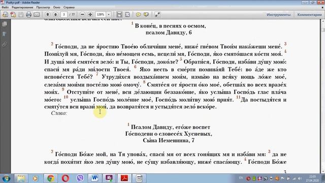Open media player taskbar icon
Screen dimensions: 325x183
(x=35, y=178)
